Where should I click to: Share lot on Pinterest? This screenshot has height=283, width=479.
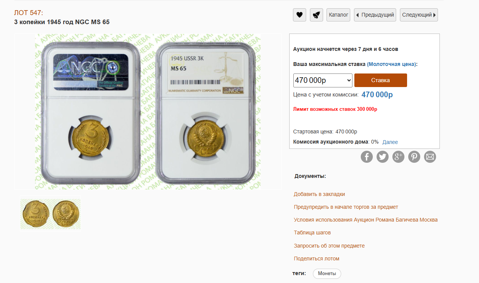414,157
